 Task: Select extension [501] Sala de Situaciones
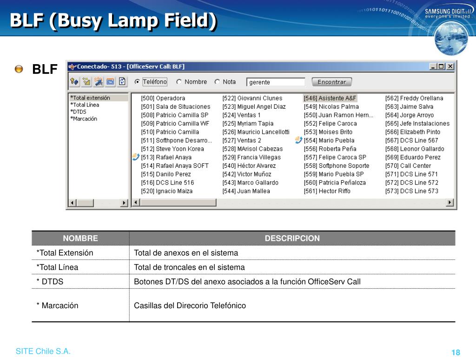[175, 106]
